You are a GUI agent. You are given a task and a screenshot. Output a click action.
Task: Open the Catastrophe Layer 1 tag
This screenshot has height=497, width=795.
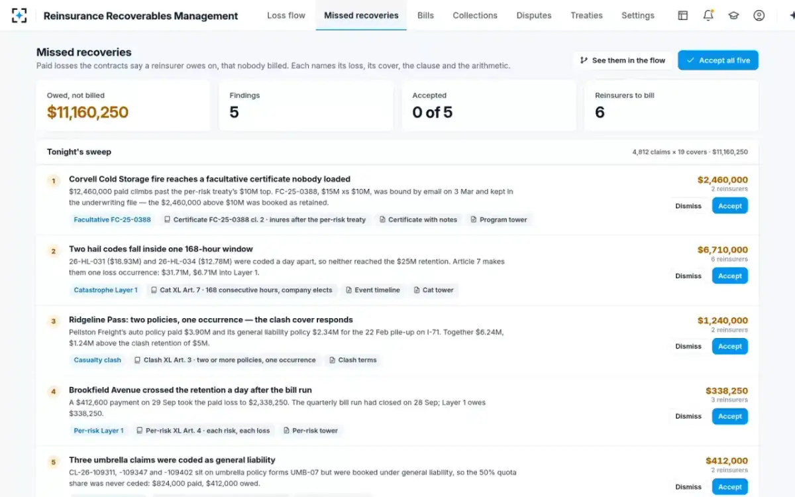(106, 290)
